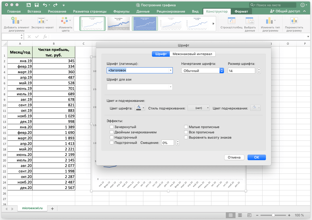Click the Отмена button

click(234, 157)
